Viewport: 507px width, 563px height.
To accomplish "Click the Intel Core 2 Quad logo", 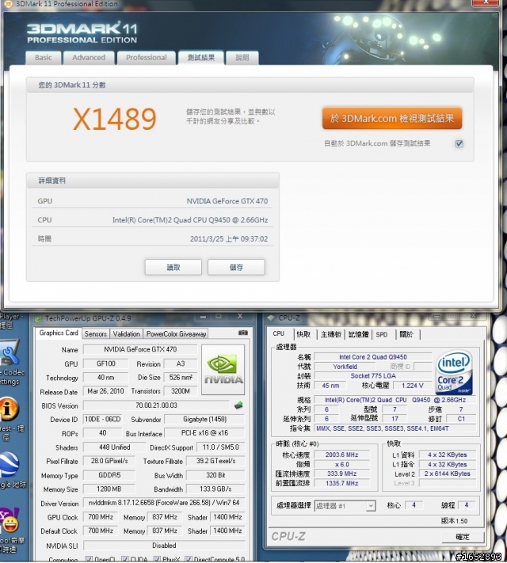I will [x=454, y=373].
